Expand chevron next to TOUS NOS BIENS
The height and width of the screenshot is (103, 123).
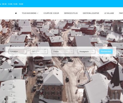click(37, 13)
